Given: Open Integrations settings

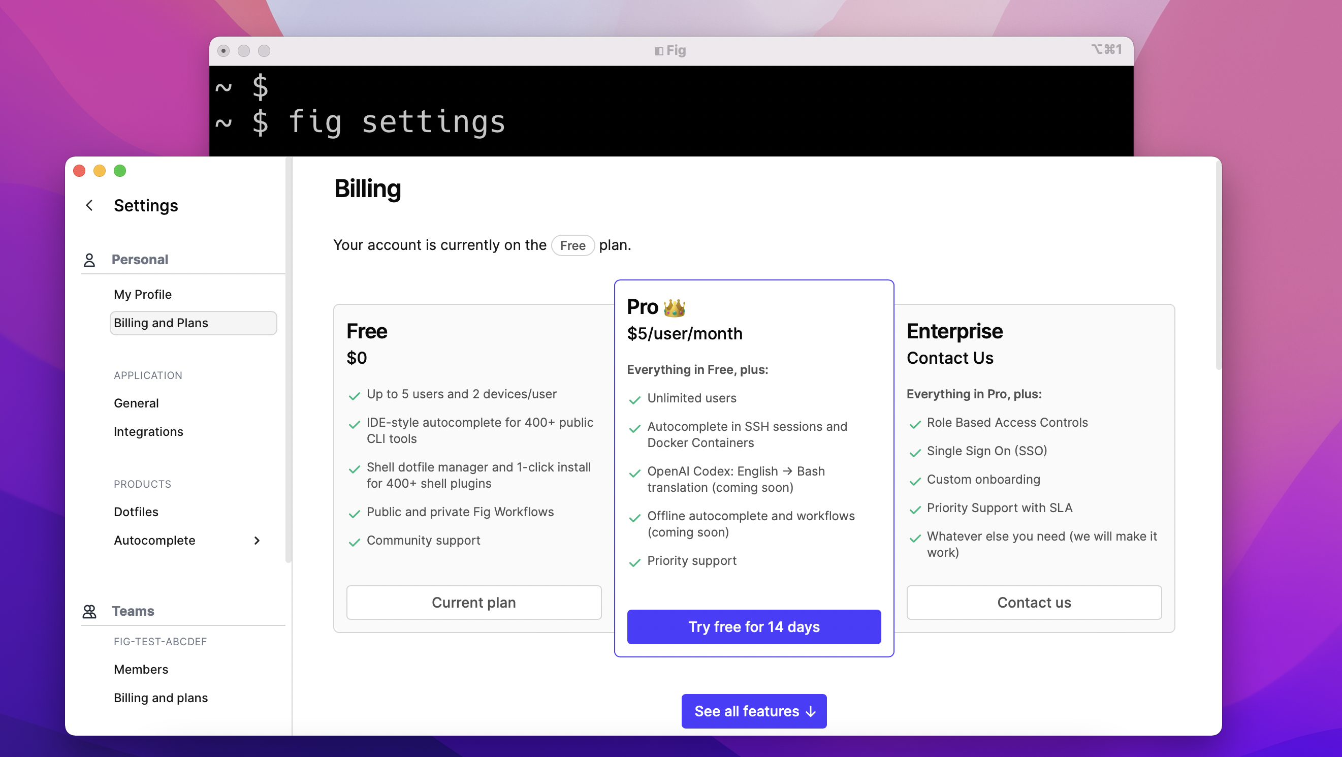Looking at the screenshot, I should pos(148,431).
